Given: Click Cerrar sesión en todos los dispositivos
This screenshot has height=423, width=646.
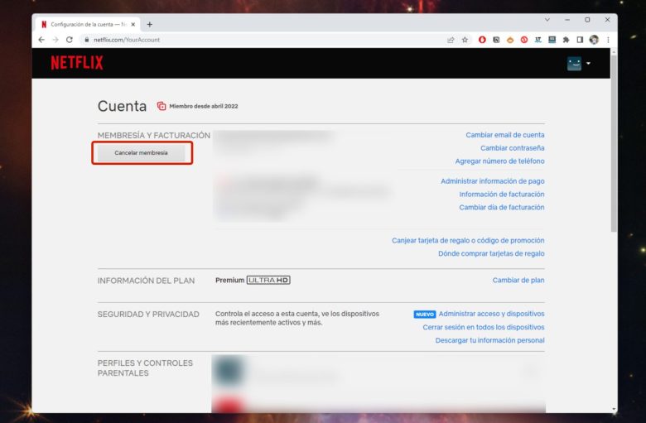Looking at the screenshot, I should click(x=484, y=328).
